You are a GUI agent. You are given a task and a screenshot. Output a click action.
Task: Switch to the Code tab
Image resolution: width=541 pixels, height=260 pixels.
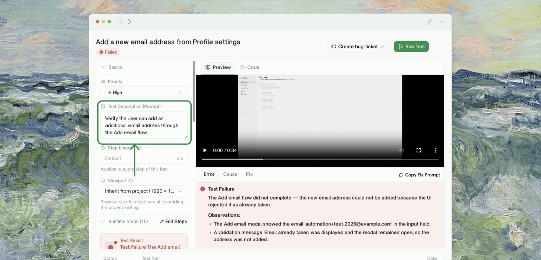250,67
